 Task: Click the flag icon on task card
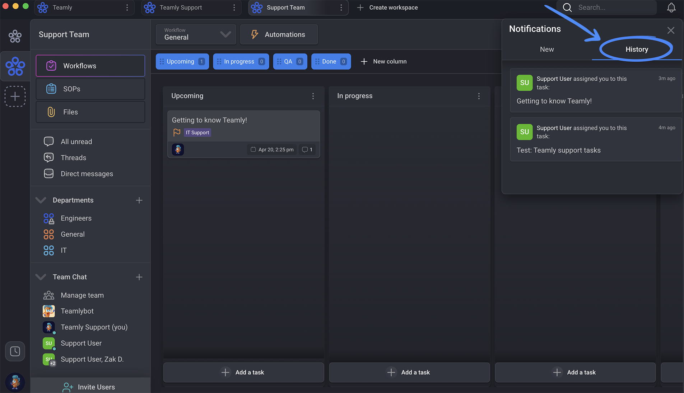click(177, 132)
